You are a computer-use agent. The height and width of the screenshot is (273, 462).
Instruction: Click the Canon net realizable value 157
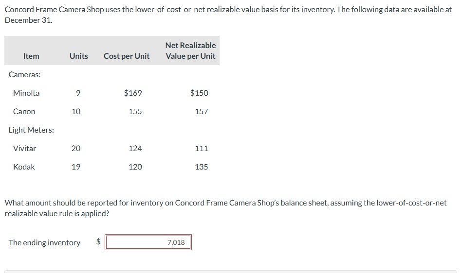(x=201, y=111)
